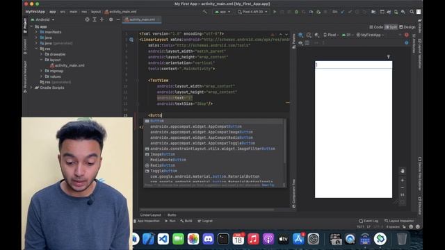Click select-opened-file target icon in Project panel

87,19
